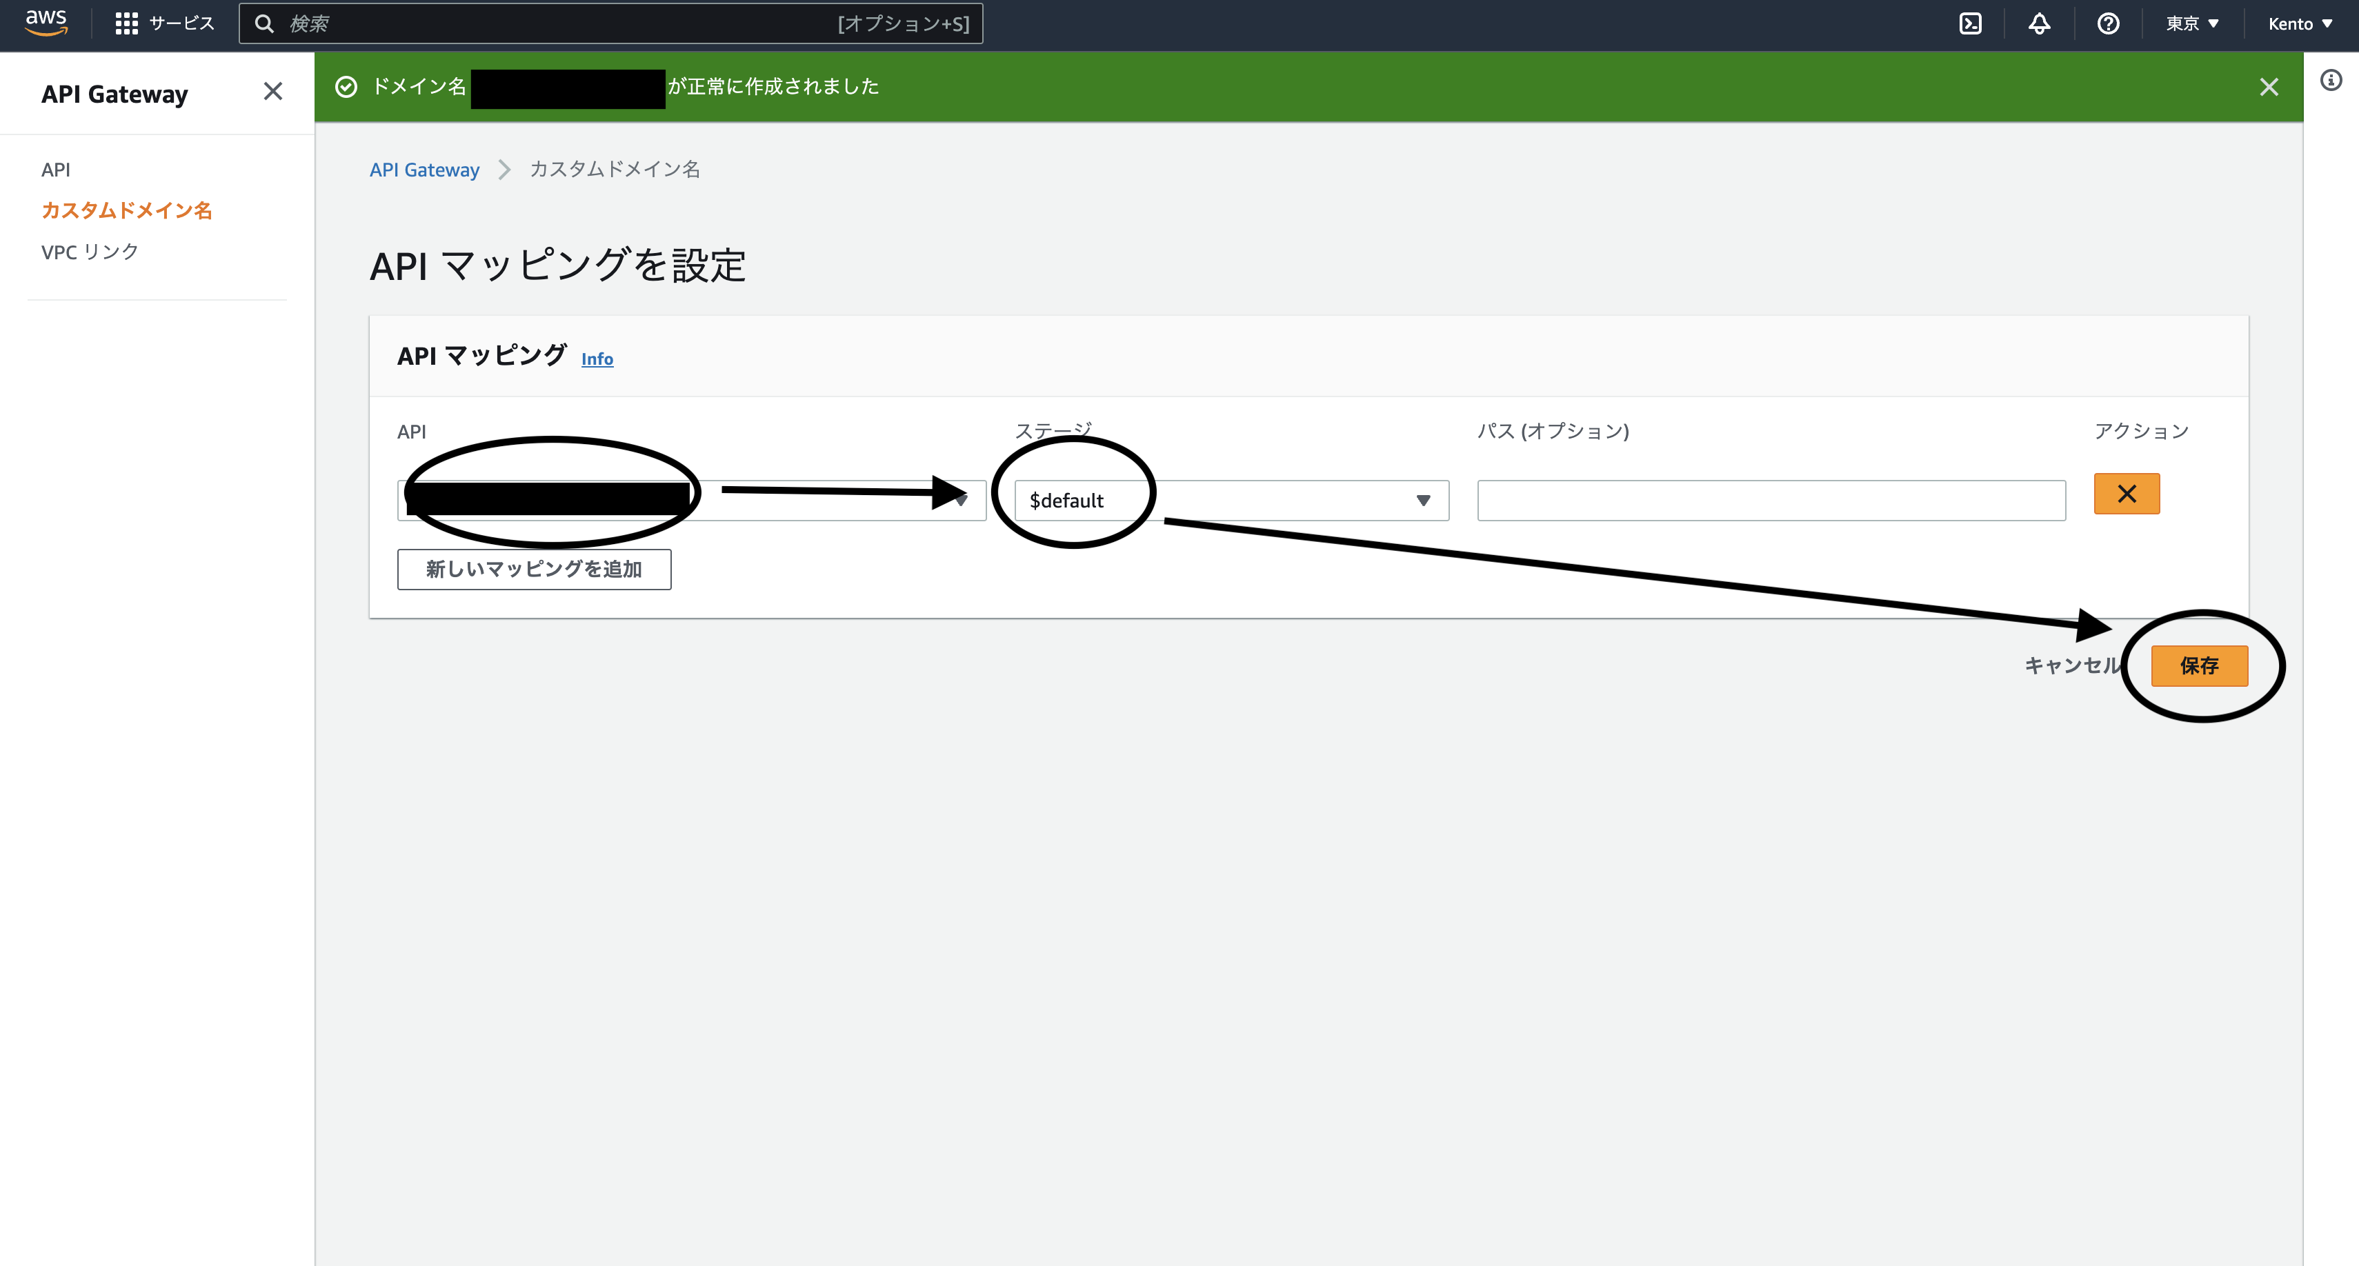Open the help menu

[2107, 23]
